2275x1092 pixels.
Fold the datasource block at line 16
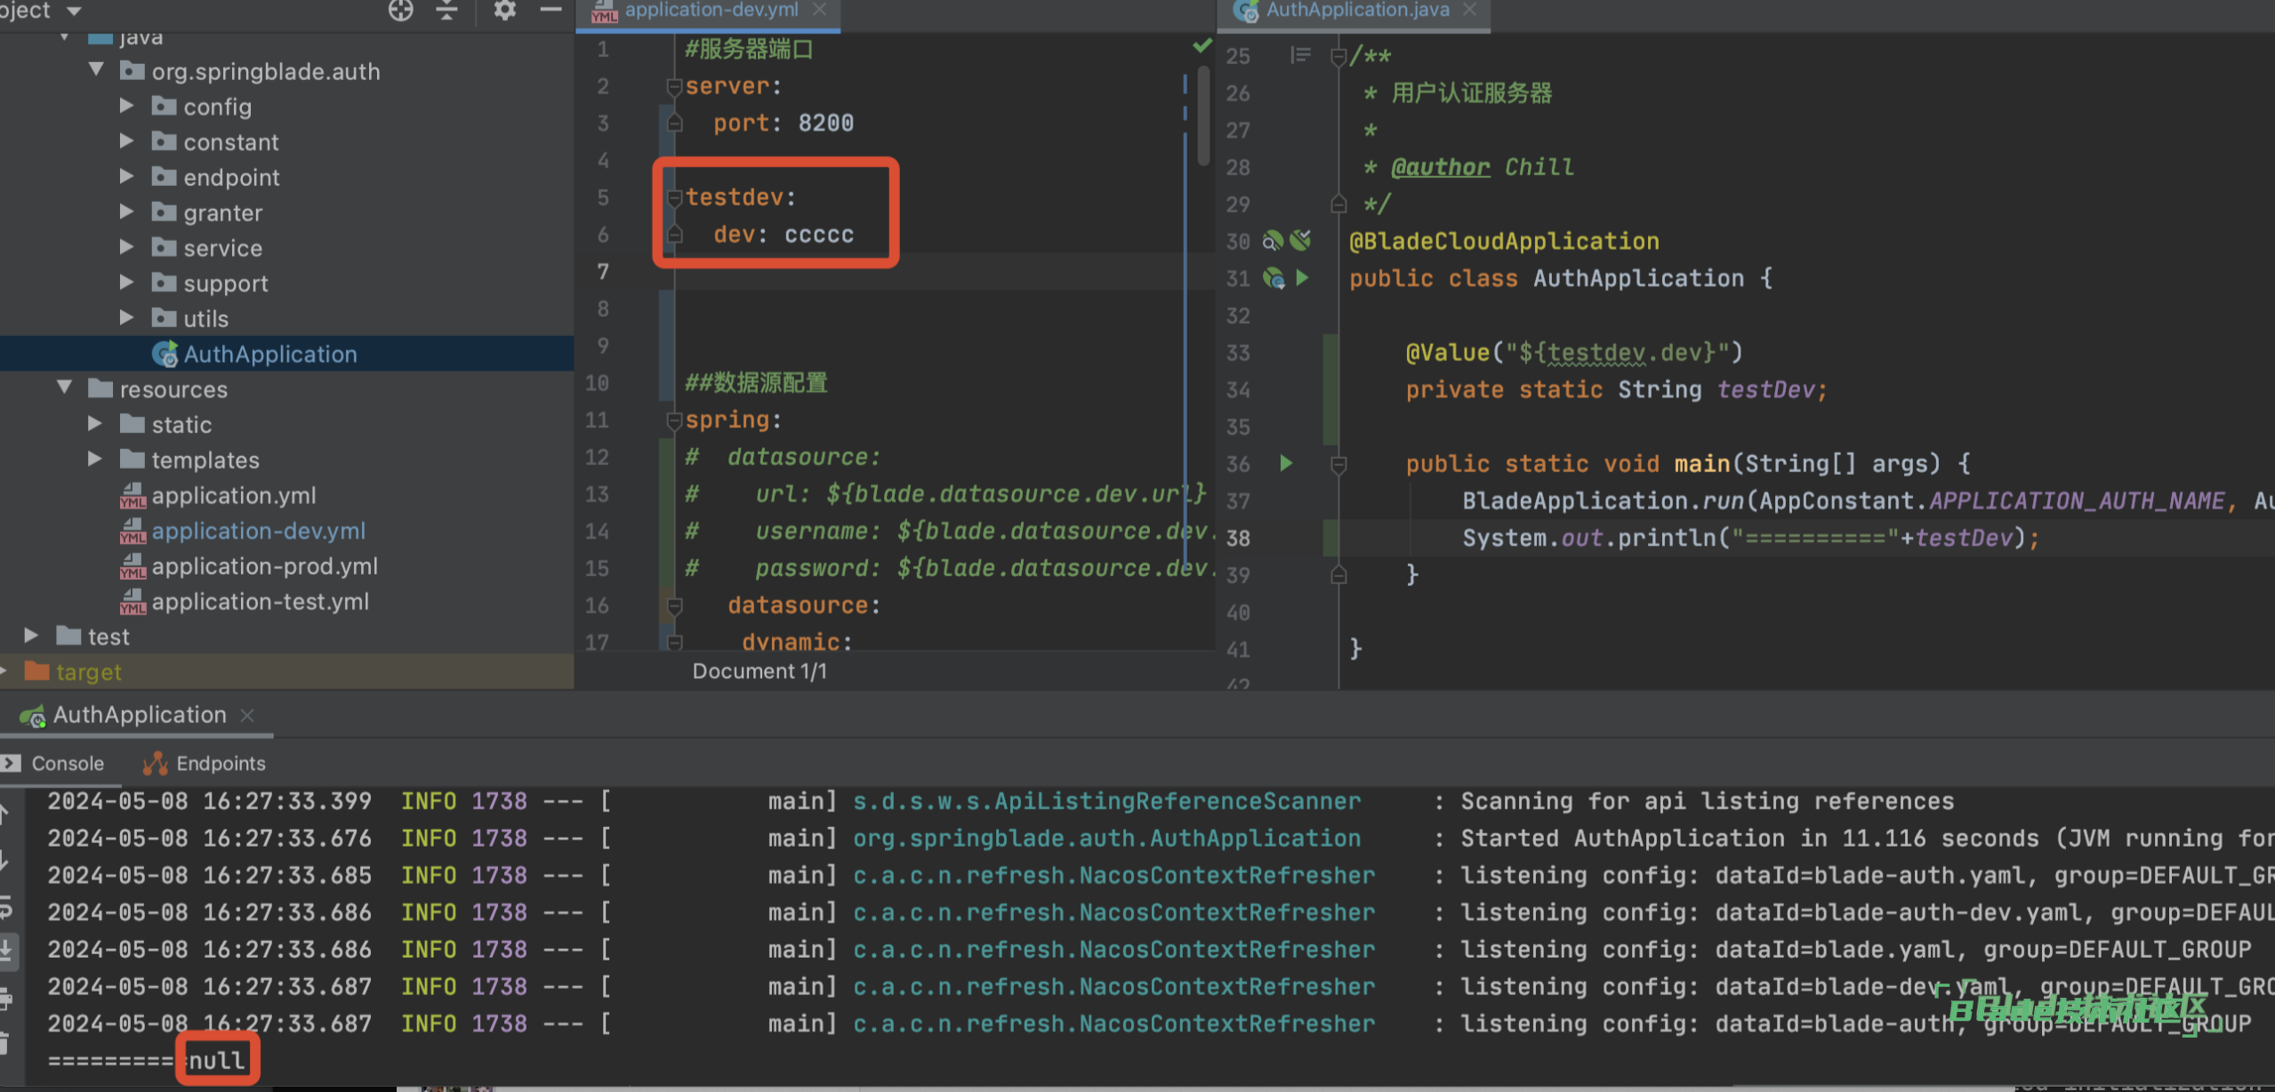674,606
